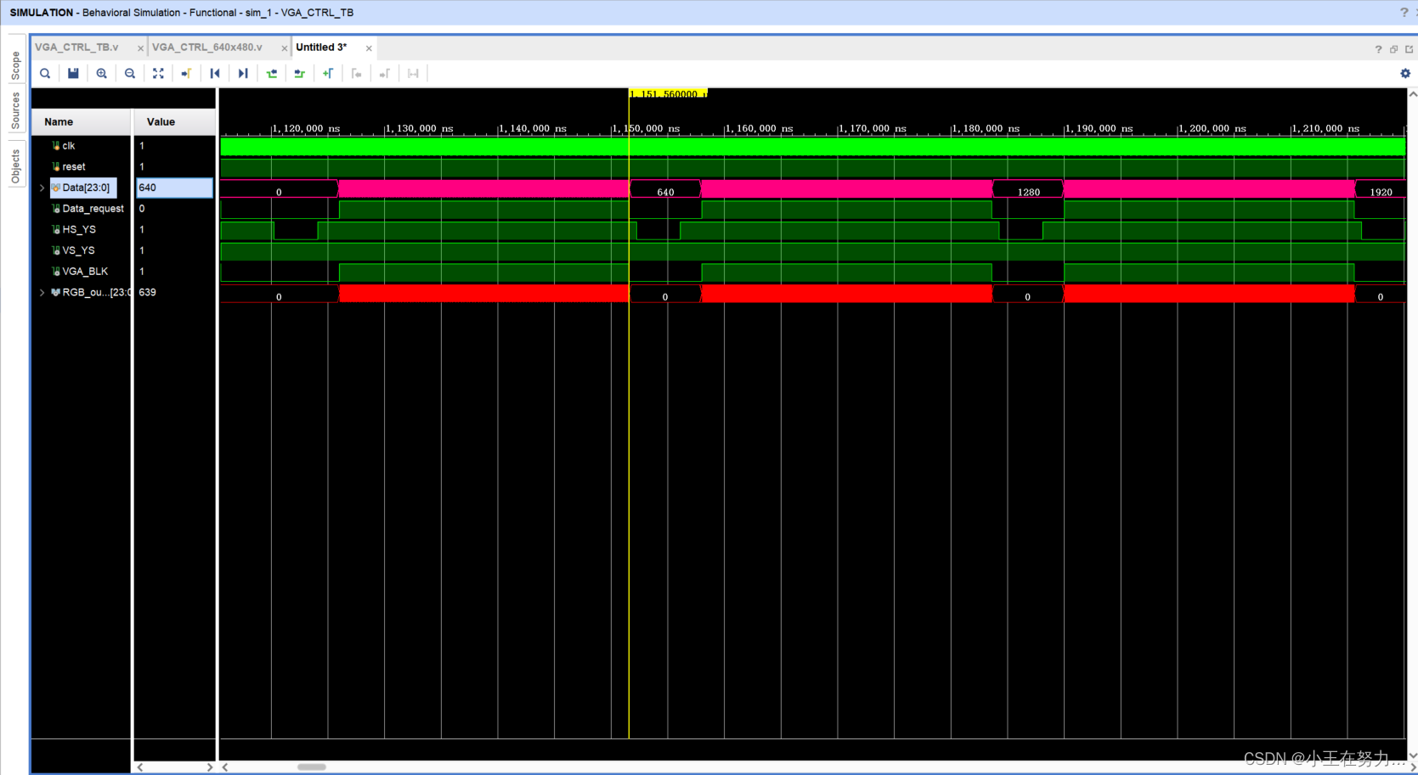Click the yellow cursor time flag
Viewport: 1418px width, 775px height.
pos(668,93)
